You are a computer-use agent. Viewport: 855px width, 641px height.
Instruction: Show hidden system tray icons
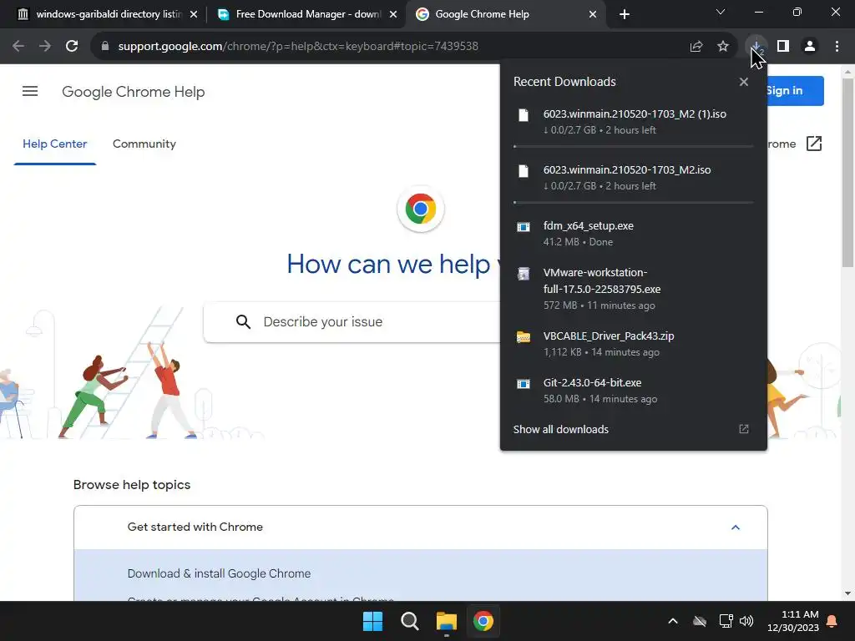(x=673, y=621)
